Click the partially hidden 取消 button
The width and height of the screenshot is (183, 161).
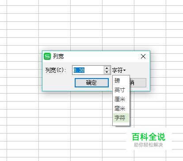tap(138, 82)
